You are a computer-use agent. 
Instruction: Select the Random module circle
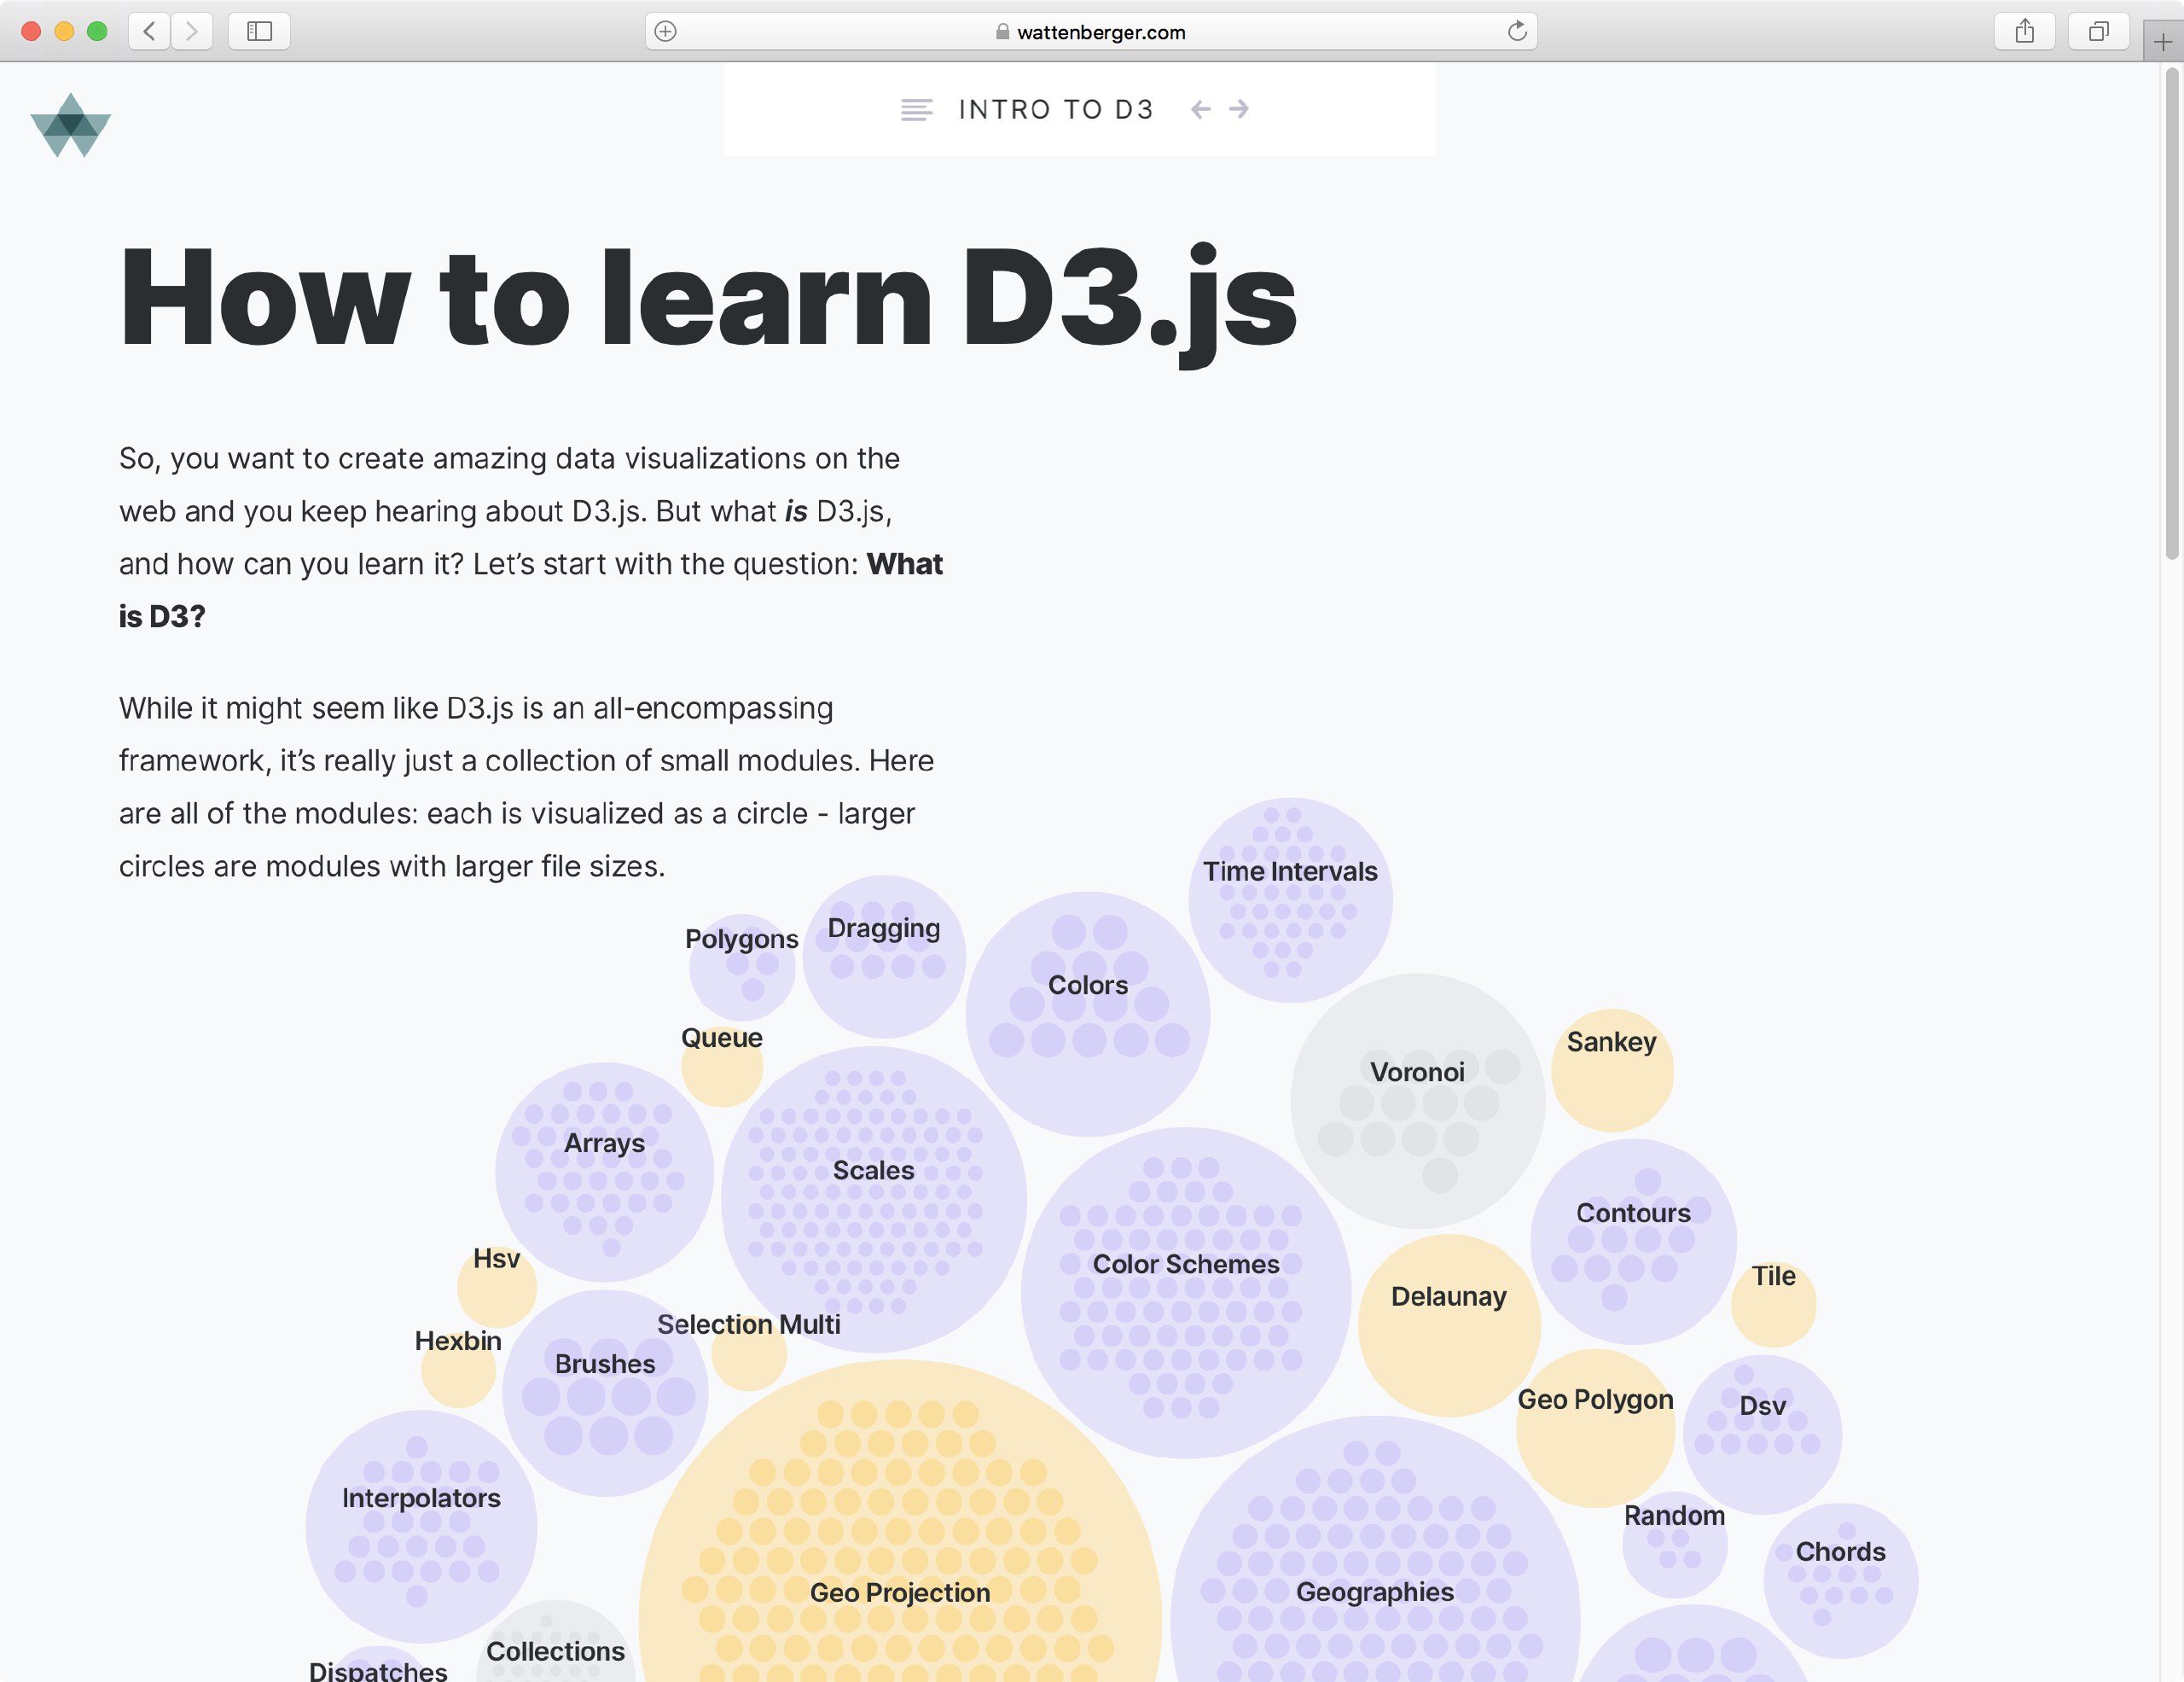tap(1675, 1545)
